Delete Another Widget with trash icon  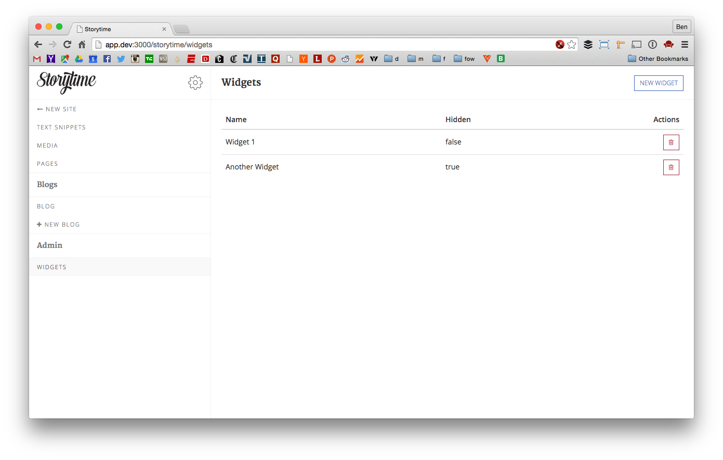click(x=671, y=167)
